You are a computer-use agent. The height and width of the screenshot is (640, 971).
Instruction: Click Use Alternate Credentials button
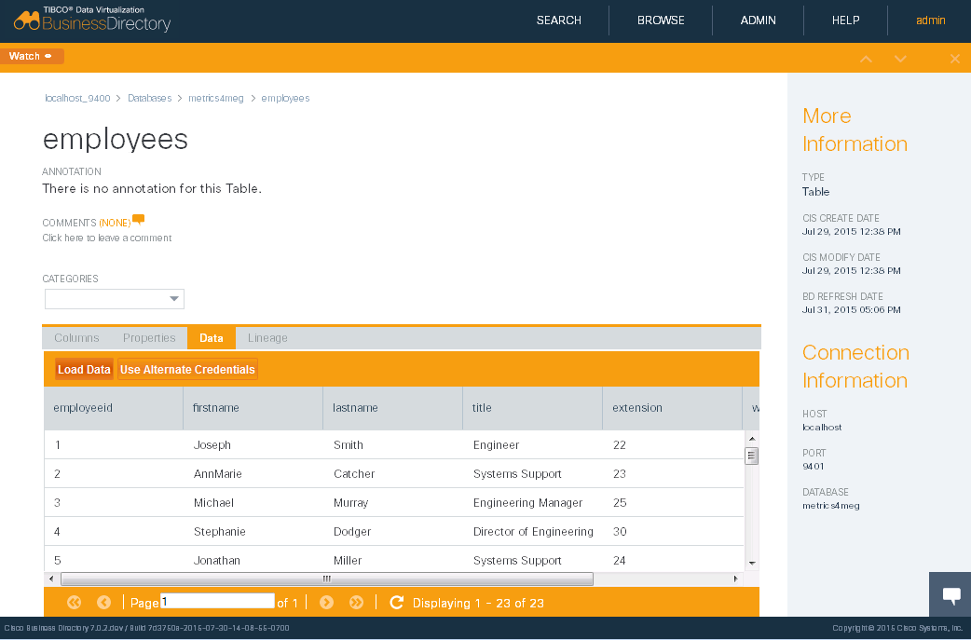coord(187,370)
